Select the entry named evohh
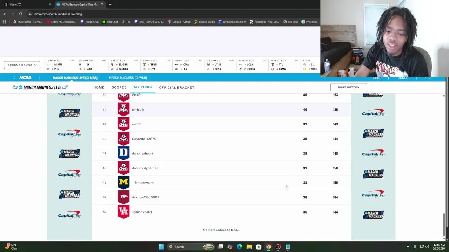Viewport: 449px width, 252px height. pyautogui.click(x=136, y=124)
